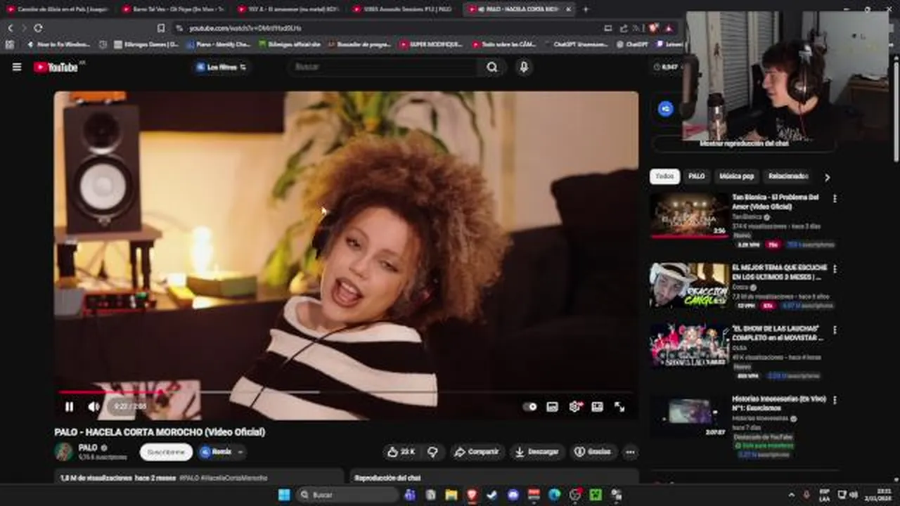900x506 pixels.
Task: Open the taskbar volume speaker icon
Action: tap(854, 495)
